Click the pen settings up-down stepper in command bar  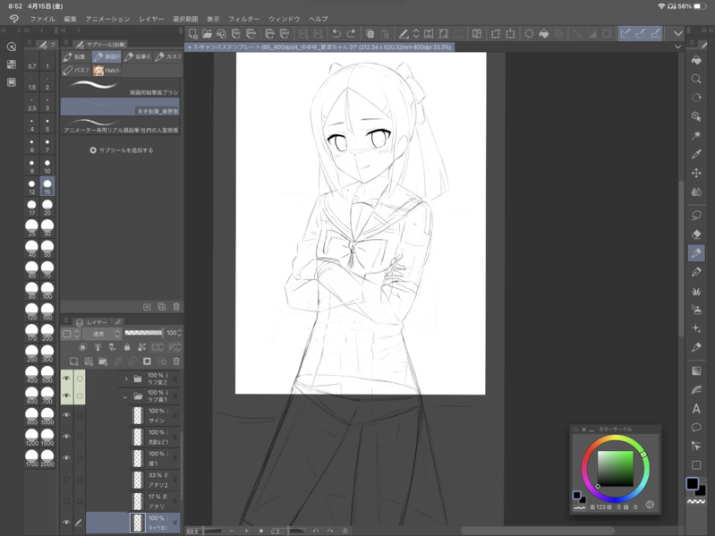coord(416,34)
